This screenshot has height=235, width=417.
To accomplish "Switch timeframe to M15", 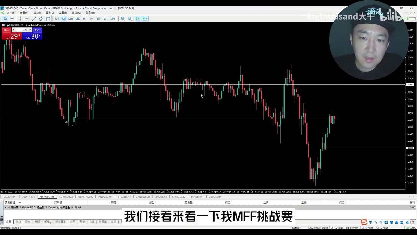I will (71, 19).
